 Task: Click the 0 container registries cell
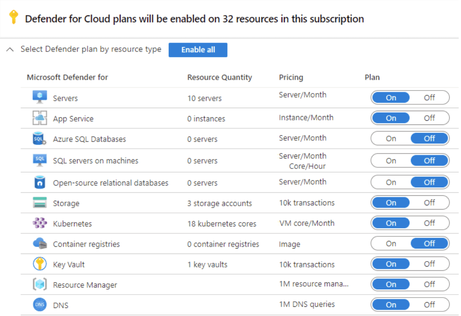click(x=223, y=244)
